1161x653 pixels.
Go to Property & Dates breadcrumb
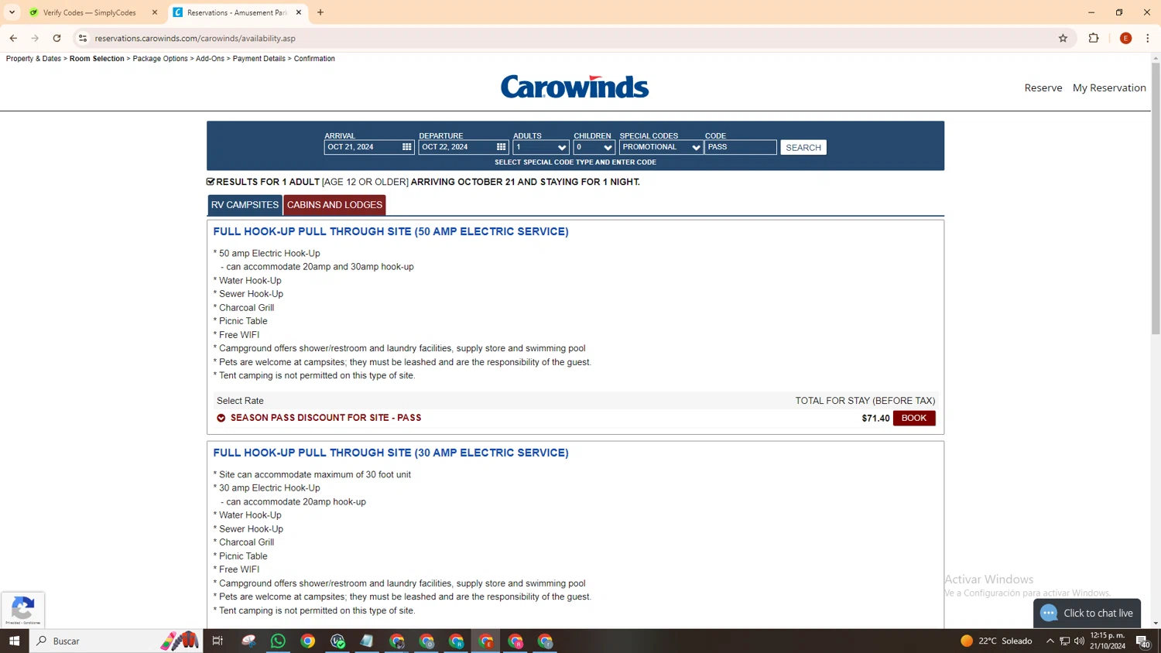[33, 59]
